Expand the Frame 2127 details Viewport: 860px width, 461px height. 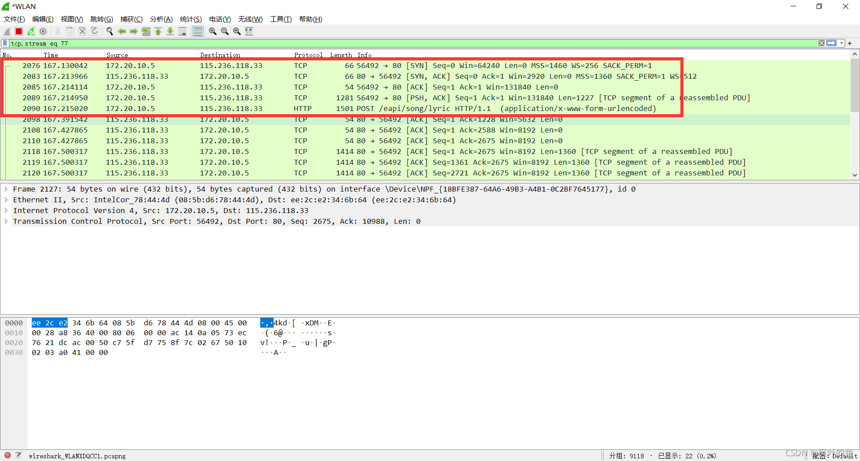6,189
